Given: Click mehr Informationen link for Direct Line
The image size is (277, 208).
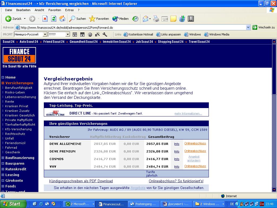Looking at the screenshot, I should click(x=188, y=113).
